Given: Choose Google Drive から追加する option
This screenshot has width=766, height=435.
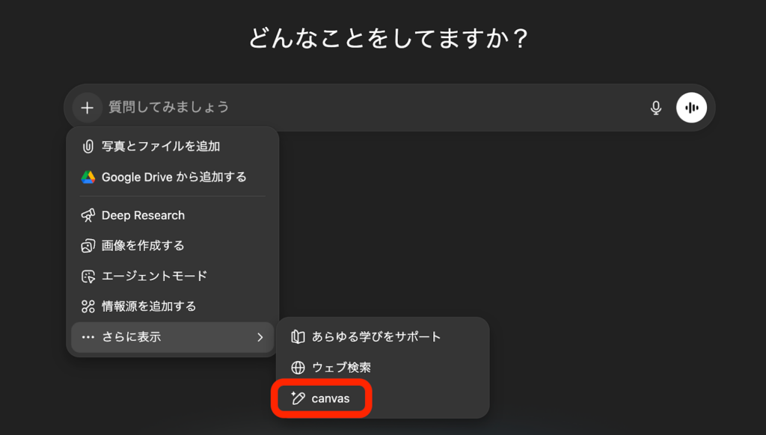Looking at the screenshot, I should [174, 177].
